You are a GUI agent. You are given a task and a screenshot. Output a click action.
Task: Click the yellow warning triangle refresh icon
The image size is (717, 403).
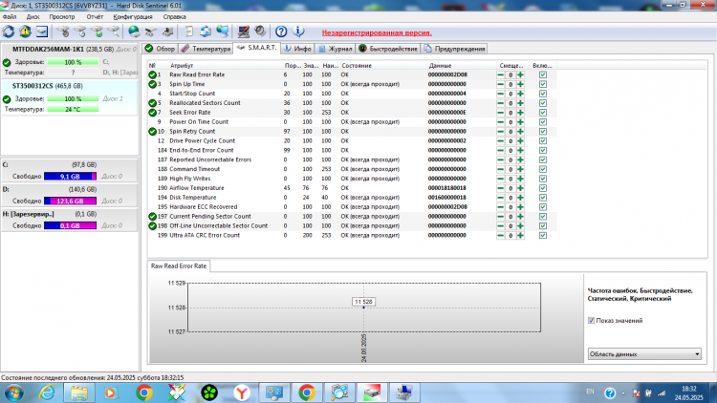(x=25, y=32)
